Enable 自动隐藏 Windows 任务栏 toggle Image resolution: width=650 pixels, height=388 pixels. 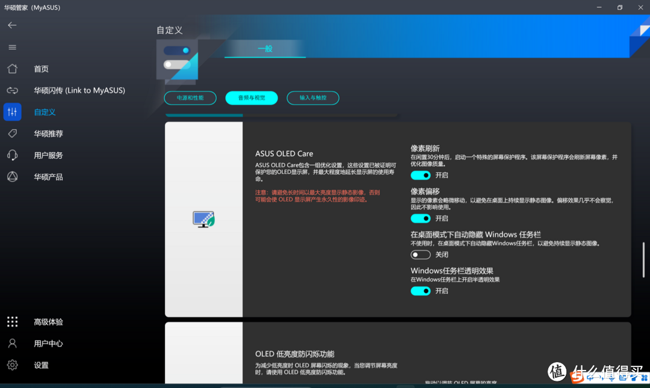tap(420, 254)
